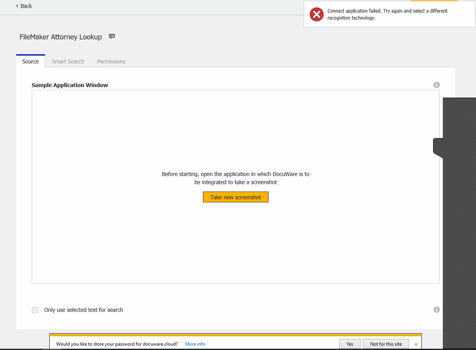Enable Only use selected text for search
The image size is (476, 350).
(x=35, y=310)
